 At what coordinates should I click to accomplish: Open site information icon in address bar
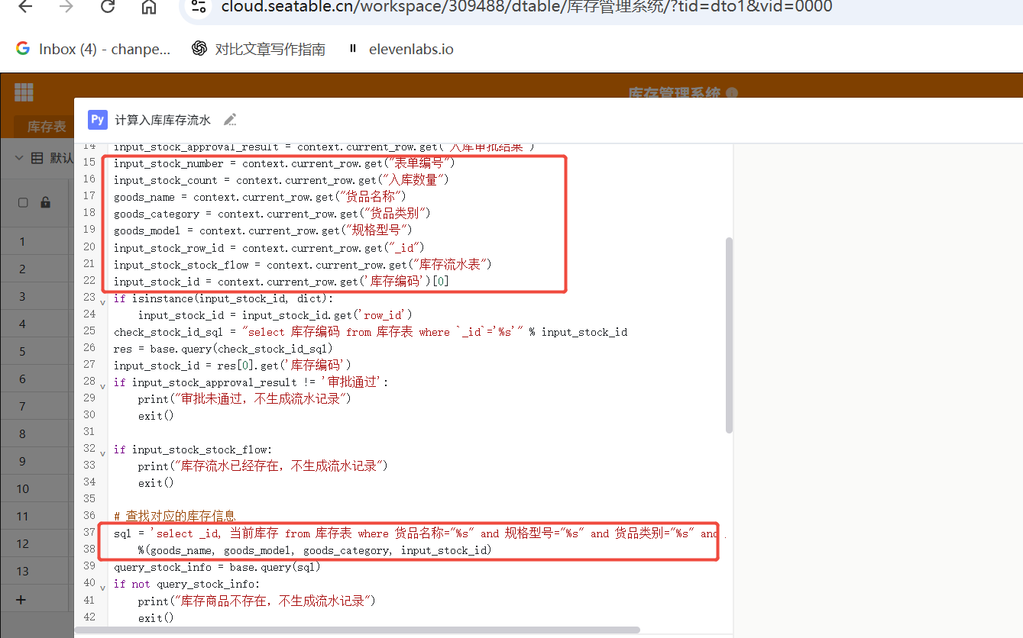(x=199, y=8)
